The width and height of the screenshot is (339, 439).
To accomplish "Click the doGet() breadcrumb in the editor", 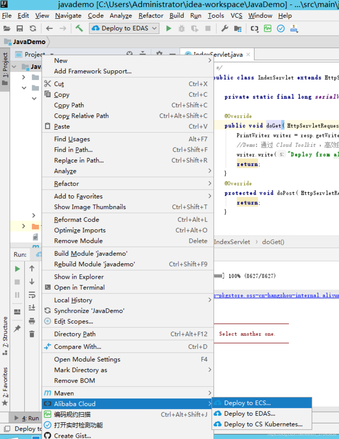I will [x=273, y=242].
